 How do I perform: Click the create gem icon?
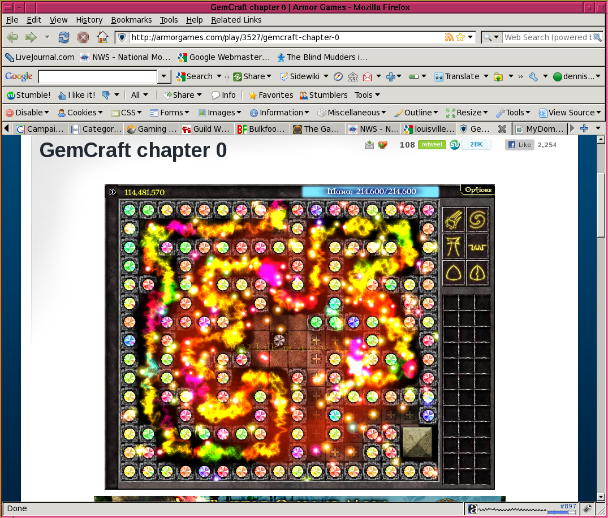(454, 273)
